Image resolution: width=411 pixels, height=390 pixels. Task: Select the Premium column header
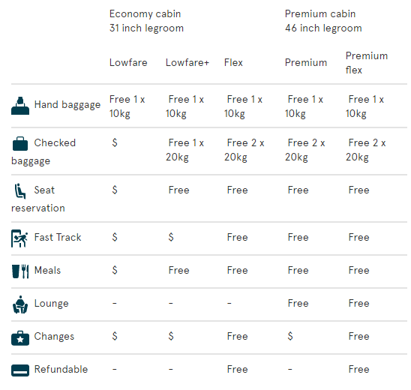coord(306,63)
